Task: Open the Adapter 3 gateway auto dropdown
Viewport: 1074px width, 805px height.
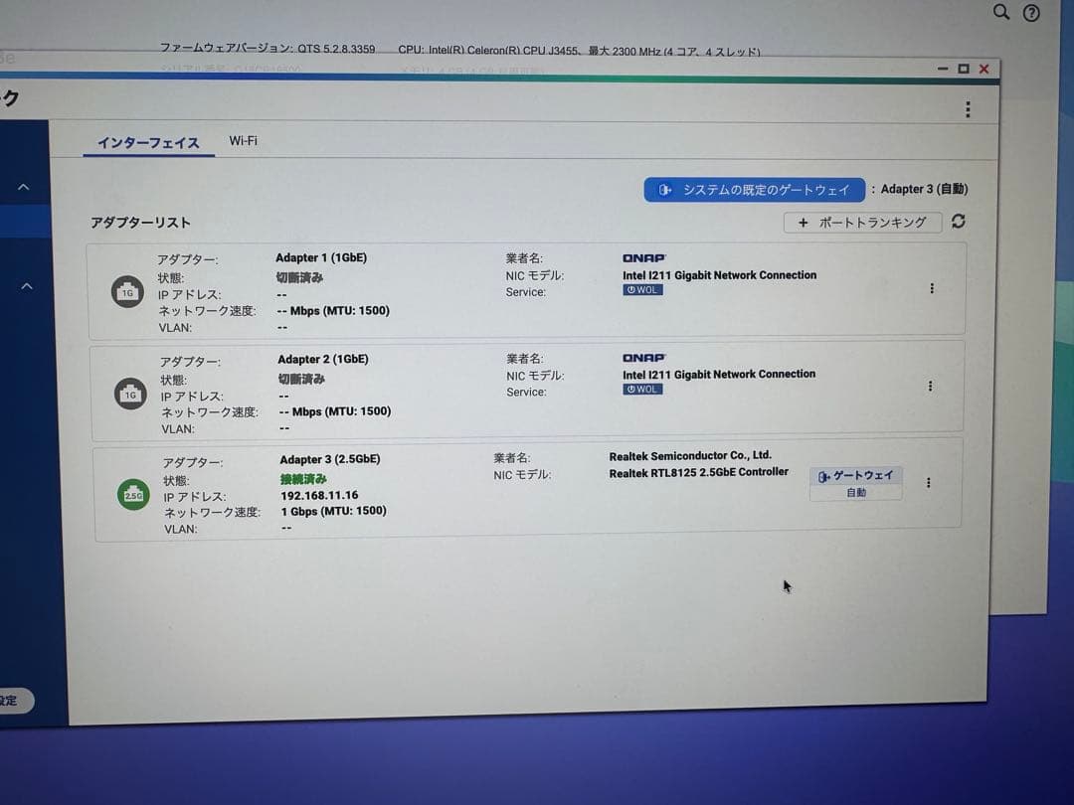Action: tap(856, 492)
